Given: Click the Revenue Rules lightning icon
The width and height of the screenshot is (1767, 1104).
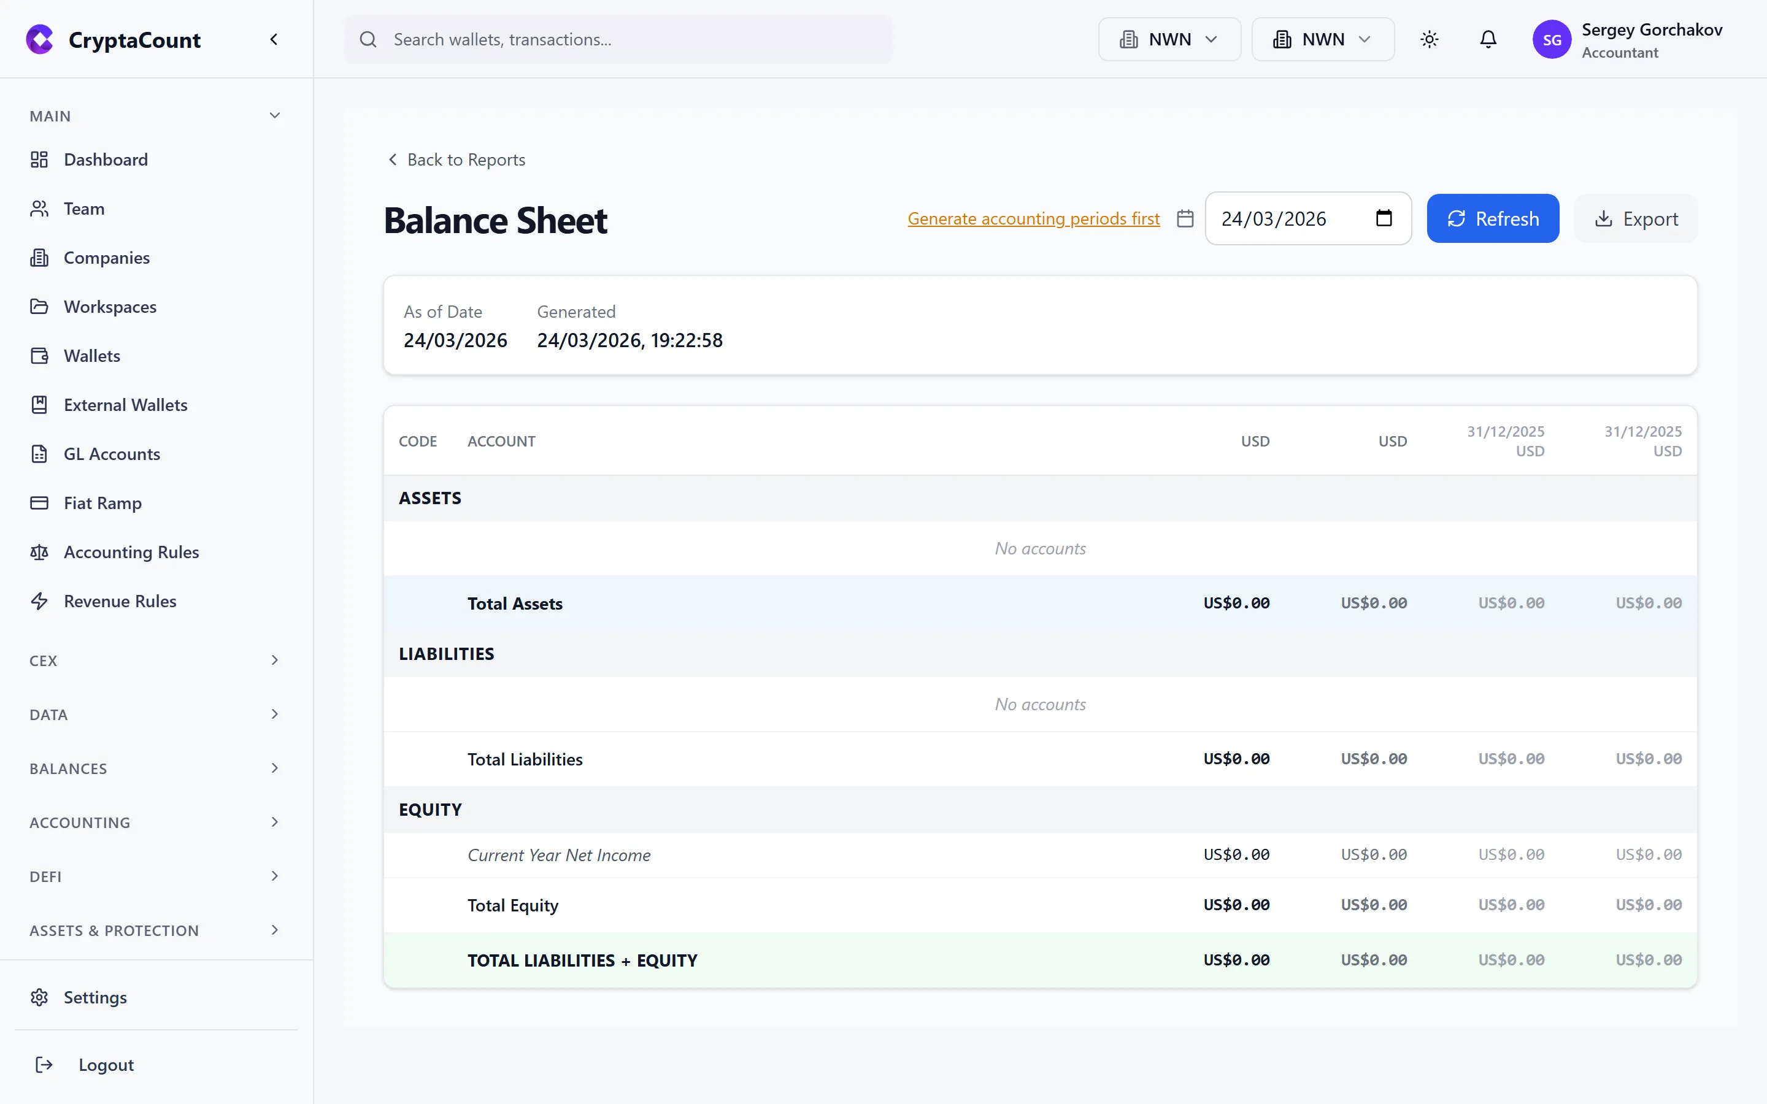Looking at the screenshot, I should [39, 601].
